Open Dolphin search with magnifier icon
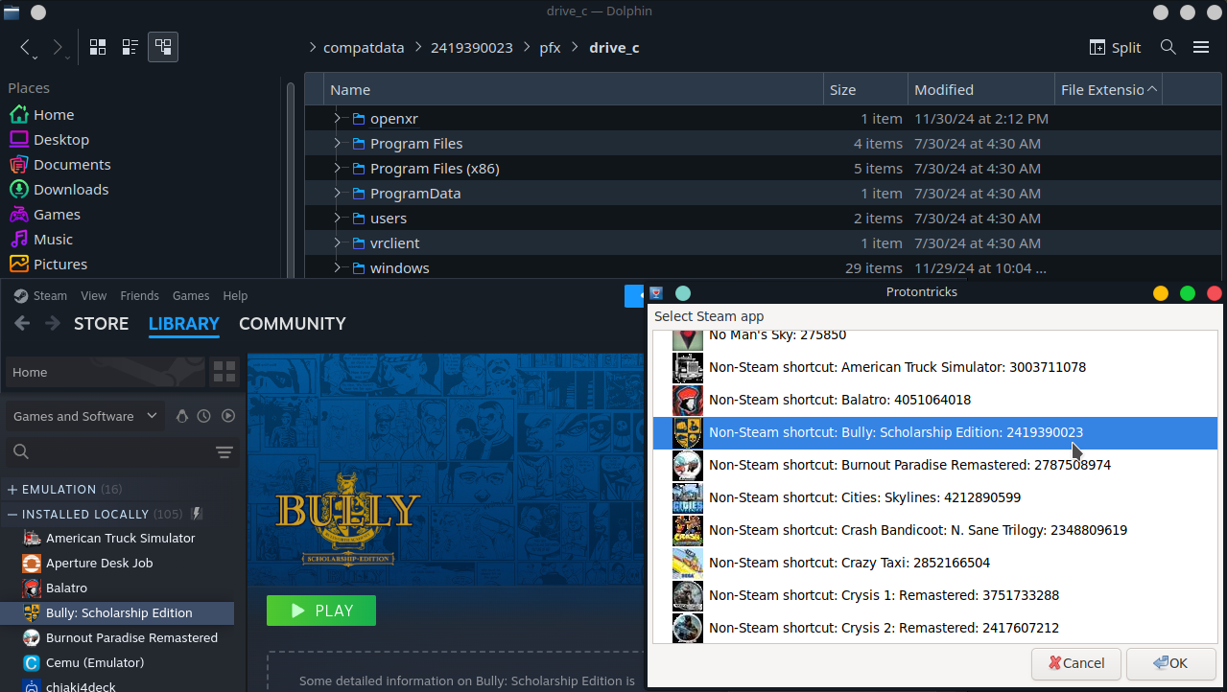Image resolution: width=1227 pixels, height=692 pixels. [1168, 47]
